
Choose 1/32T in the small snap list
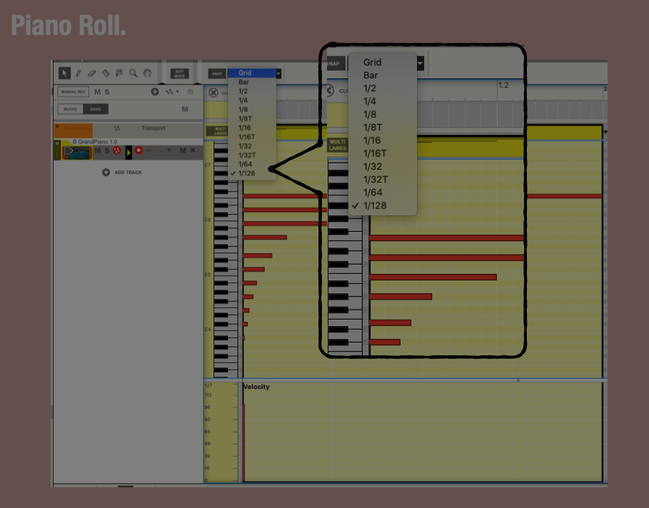tap(252, 155)
